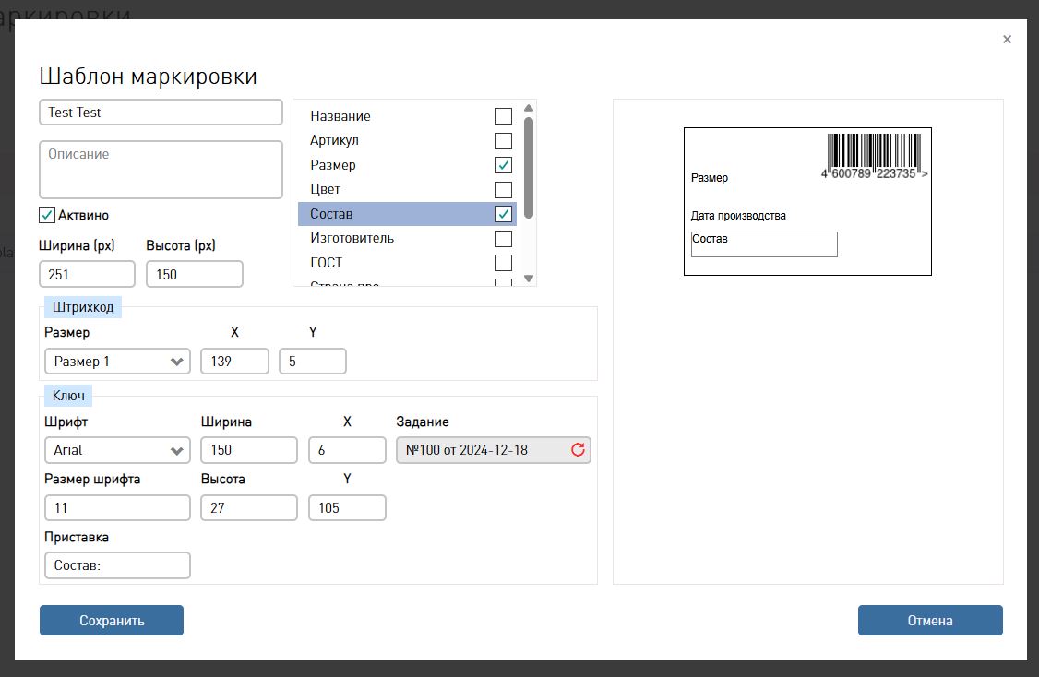Select the ГОСТ row in the list

(407, 263)
